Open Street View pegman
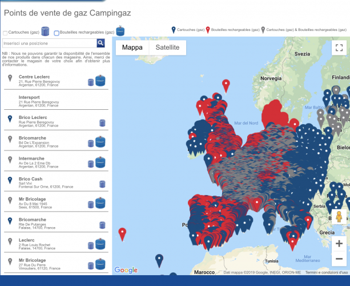This screenshot has height=286, width=350. [x=339, y=217]
